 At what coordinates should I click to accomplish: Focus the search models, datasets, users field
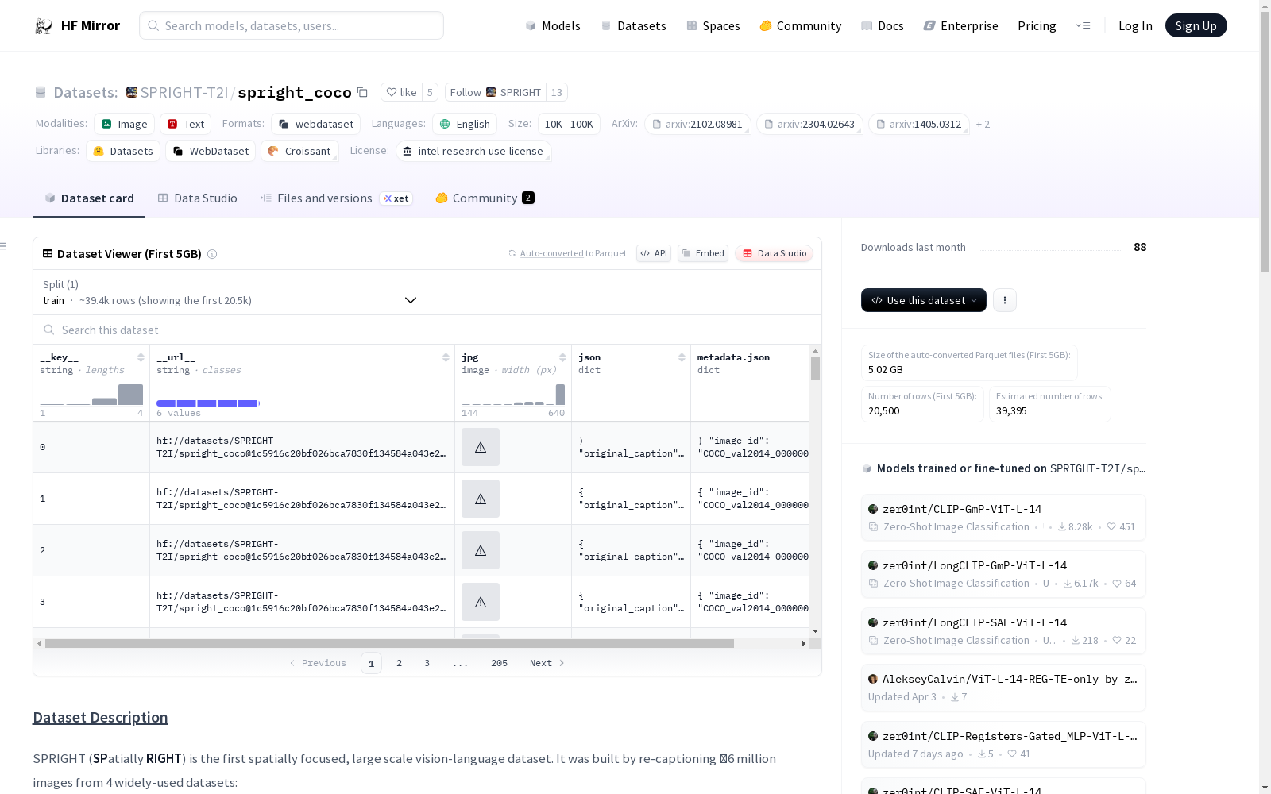292,25
